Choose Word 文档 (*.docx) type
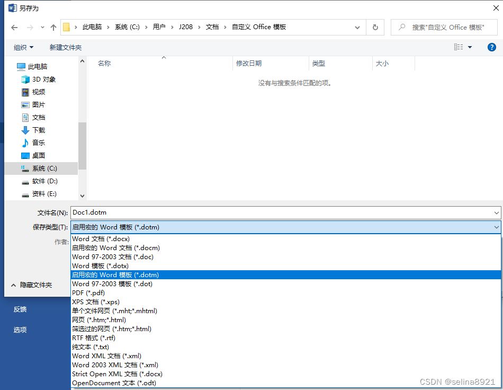The width and height of the screenshot is (503, 390). point(285,239)
